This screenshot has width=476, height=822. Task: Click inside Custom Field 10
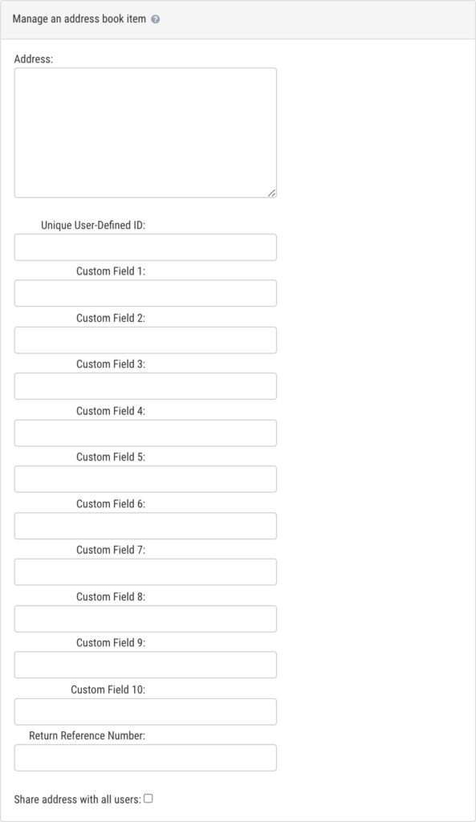pos(144,710)
